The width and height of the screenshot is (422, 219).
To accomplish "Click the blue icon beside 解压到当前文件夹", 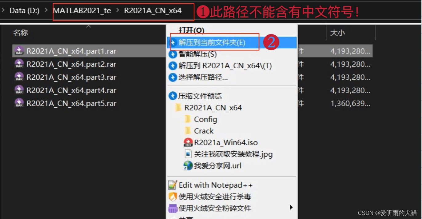I will point(173,42).
